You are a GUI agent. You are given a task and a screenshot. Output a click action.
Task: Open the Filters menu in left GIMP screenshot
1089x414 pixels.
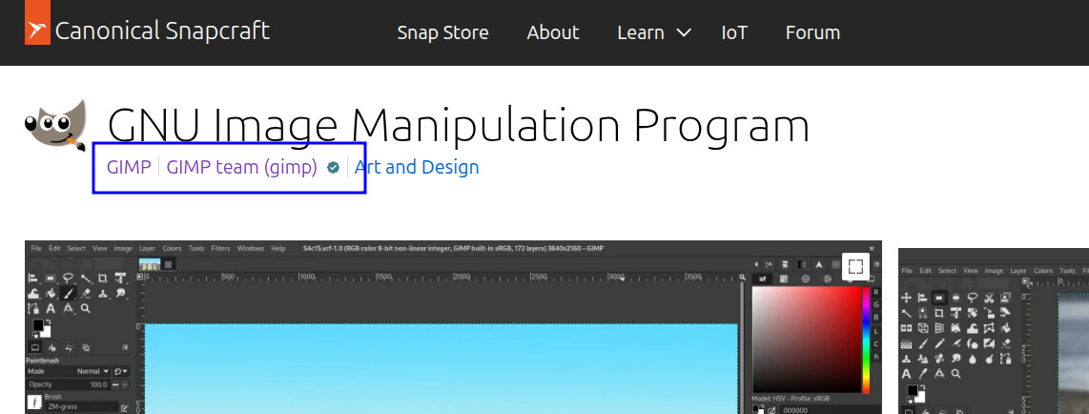pyautogui.click(x=220, y=248)
